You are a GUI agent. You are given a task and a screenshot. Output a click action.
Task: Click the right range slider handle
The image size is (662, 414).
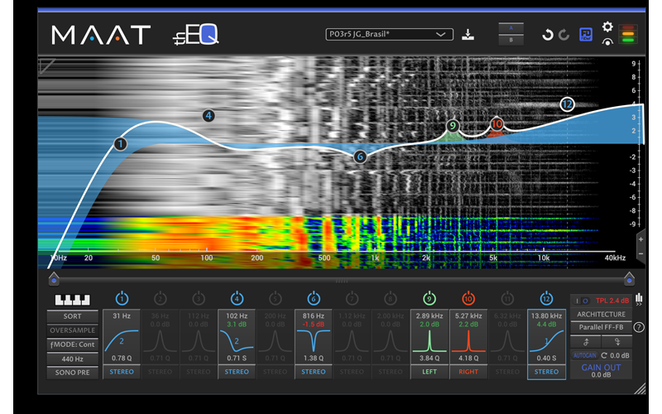pos(629,278)
